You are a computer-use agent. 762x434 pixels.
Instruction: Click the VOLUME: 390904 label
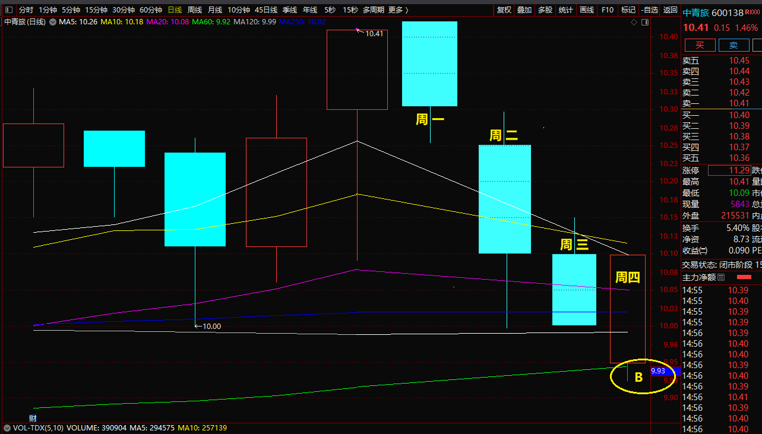[96, 428]
